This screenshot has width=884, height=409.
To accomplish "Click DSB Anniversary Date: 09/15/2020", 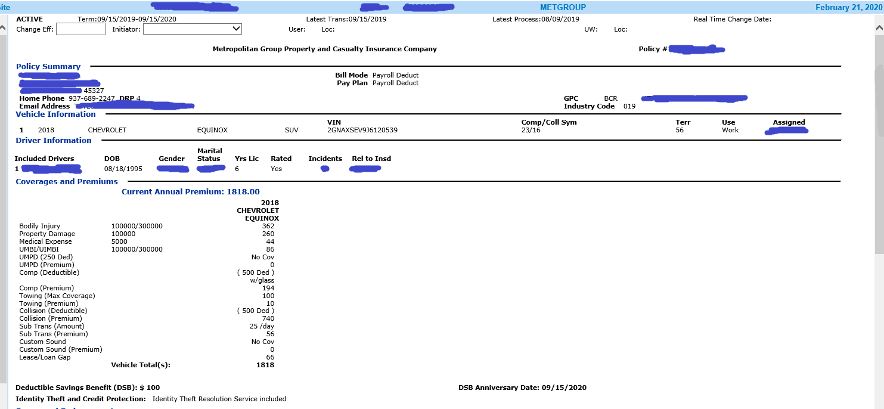I will tap(522, 388).
